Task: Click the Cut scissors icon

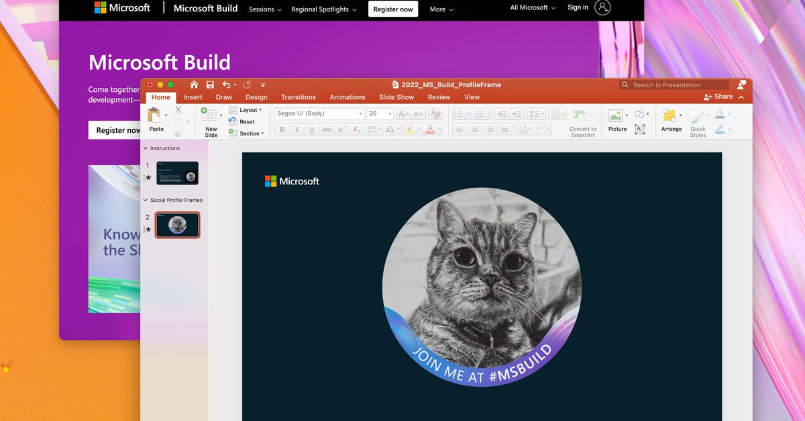Action: pos(178,110)
